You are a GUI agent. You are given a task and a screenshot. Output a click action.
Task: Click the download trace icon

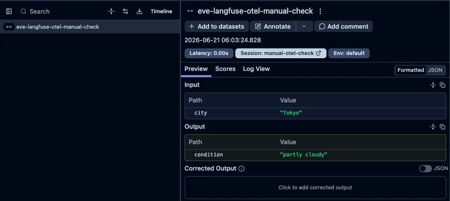[x=140, y=11]
